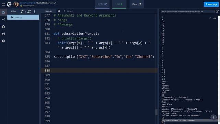This screenshot has width=220, height=124.
Task: Click the '# **kwargs' comment line
Action: pos(63,24)
